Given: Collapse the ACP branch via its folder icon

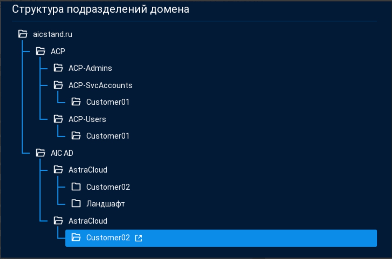Looking at the screenshot, I should coord(41,51).
